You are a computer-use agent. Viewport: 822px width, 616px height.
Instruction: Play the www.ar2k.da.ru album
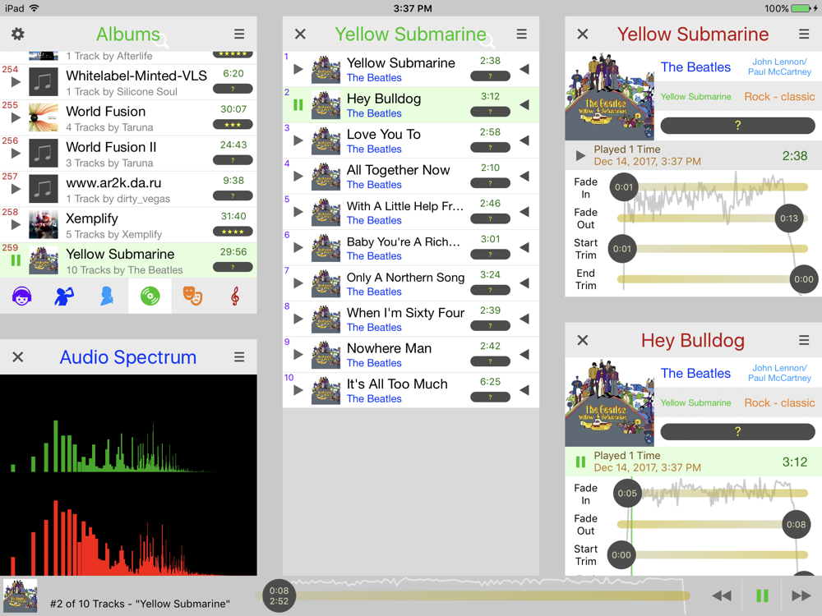16,189
